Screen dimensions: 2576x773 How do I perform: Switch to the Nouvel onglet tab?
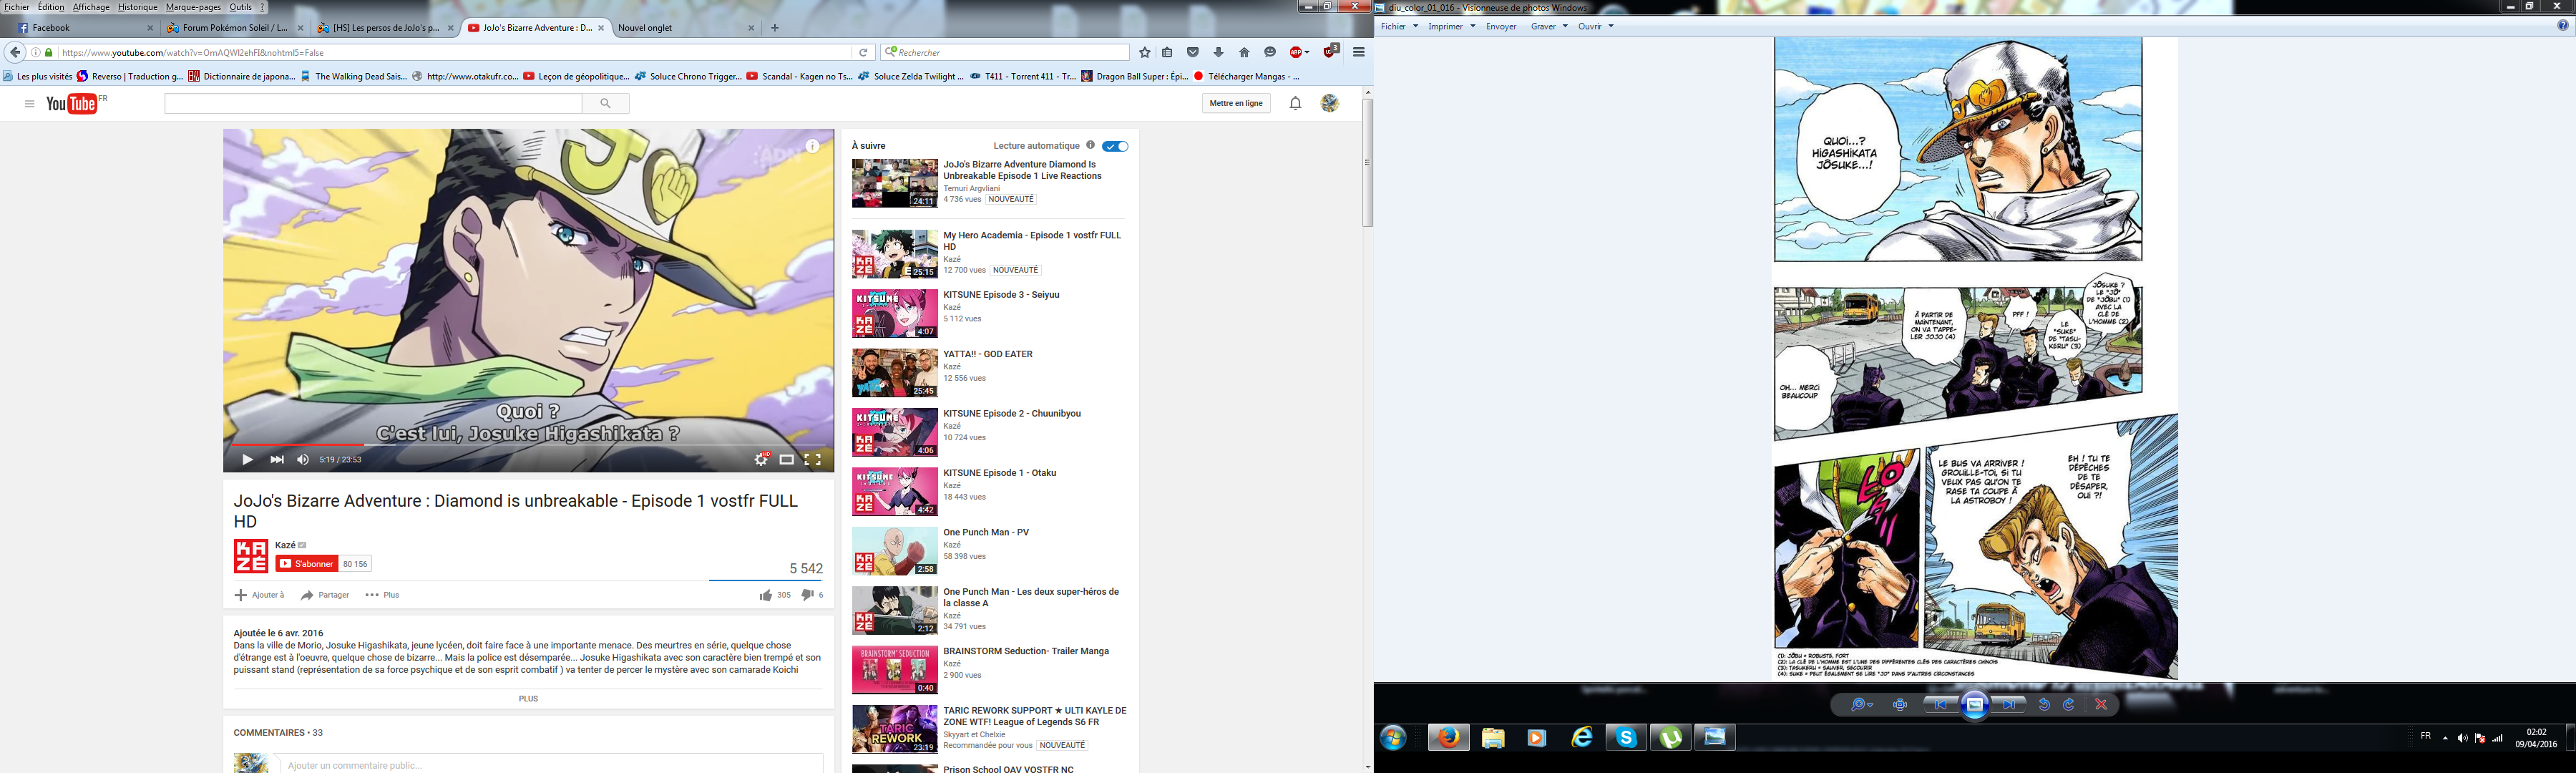685,28
